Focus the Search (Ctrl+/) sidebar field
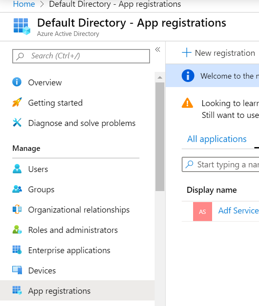 (x=81, y=56)
